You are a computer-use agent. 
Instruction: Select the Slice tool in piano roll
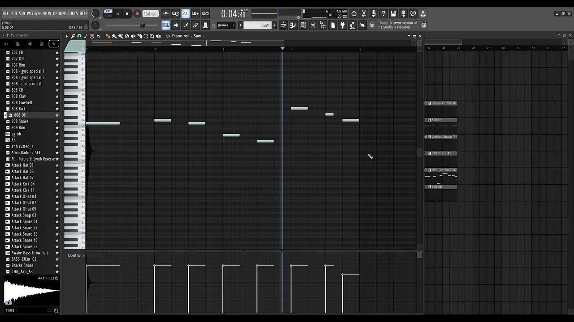[x=139, y=36]
